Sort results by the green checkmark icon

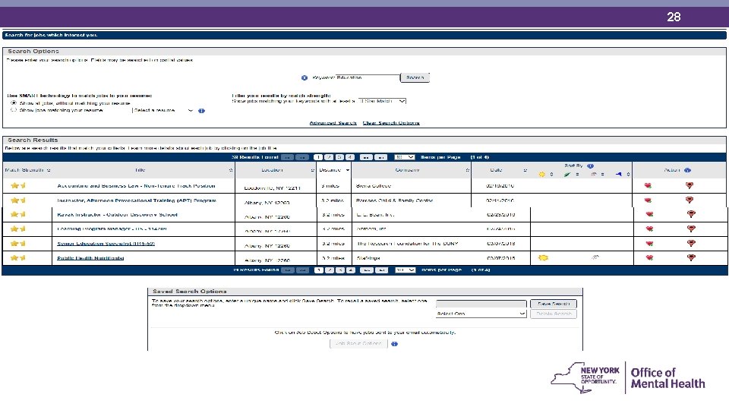point(567,175)
